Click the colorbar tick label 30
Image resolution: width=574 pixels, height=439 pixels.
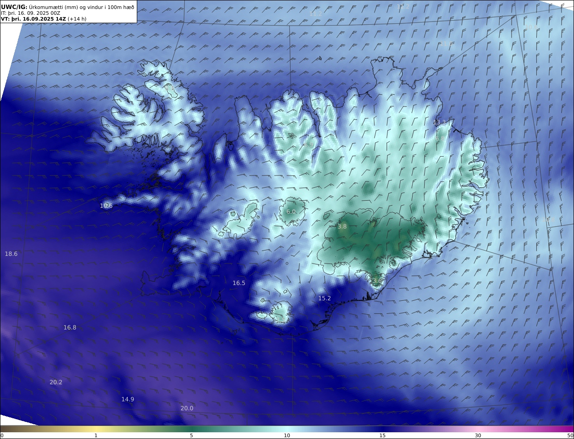[478, 435]
